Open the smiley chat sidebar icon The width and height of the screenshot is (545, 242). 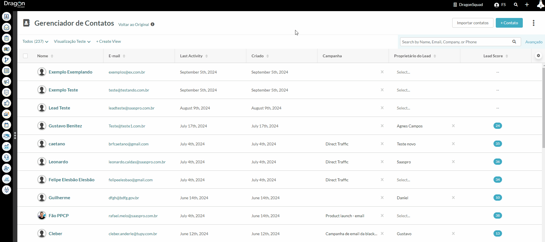point(7,92)
